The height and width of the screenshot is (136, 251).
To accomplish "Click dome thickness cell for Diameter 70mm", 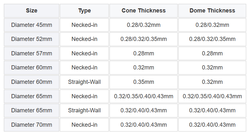I will (212, 125).
